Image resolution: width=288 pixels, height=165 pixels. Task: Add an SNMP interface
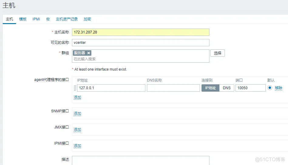point(77,114)
